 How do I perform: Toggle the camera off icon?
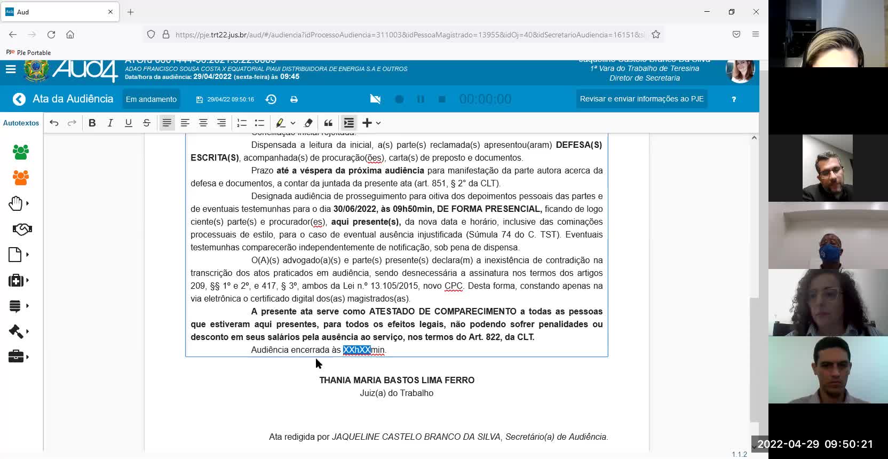[x=376, y=99]
